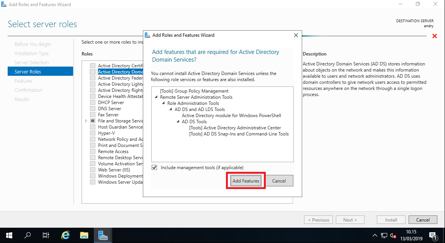This screenshot has width=445, height=243.
Task: Collapse the AD DS Tools node
Action: coord(178,121)
